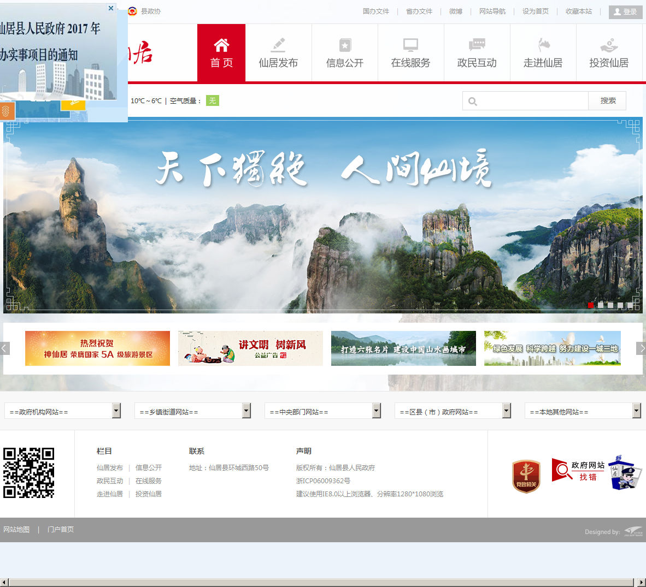This screenshot has height=587, width=646.
Task: Open the 神仙居 5A 级旅游景区 banner
Action: pos(97,348)
